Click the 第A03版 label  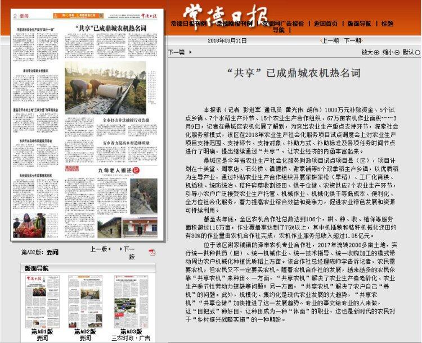pos(131,331)
